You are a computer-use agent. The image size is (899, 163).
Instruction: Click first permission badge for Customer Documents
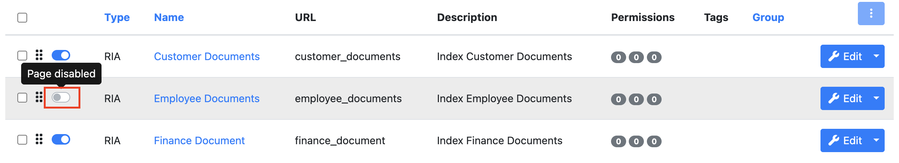[x=618, y=57]
